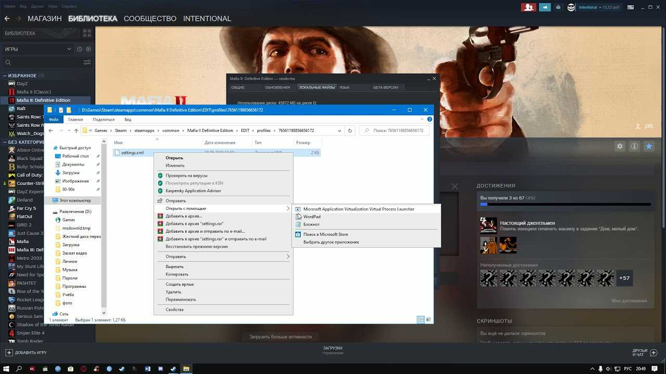Click the "Мои достижения" link
The width and height of the screenshot is (666, 374).
(629, 301)
